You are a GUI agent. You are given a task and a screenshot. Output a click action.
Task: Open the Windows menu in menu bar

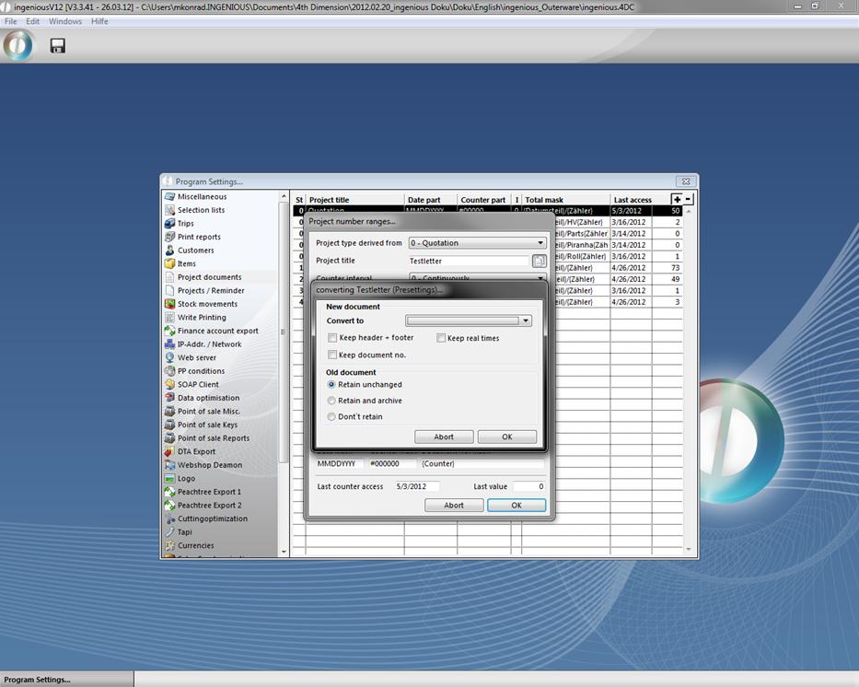tap(64, 21)
